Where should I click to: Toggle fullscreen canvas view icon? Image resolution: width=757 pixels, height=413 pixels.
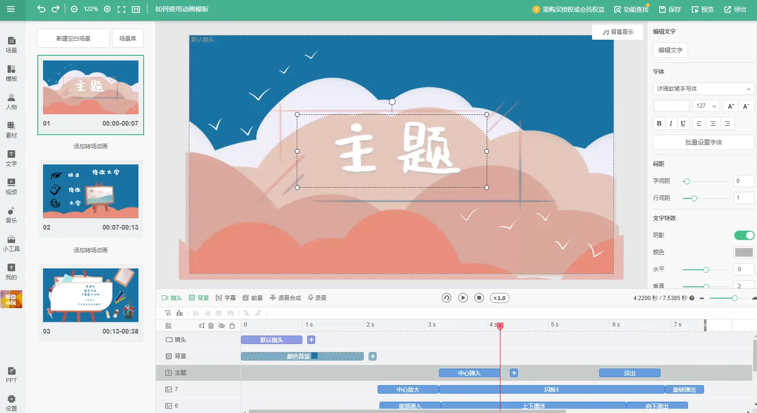point(121,9)
